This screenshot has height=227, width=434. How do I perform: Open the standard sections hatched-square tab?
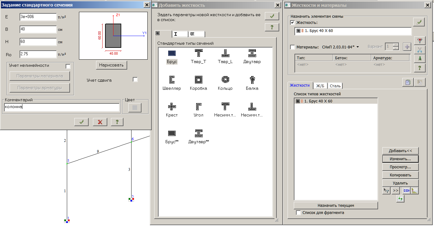[163, 34]
